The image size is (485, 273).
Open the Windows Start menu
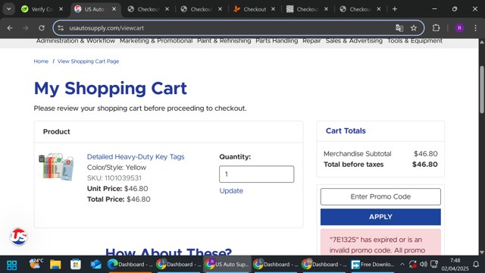point(12,265)
